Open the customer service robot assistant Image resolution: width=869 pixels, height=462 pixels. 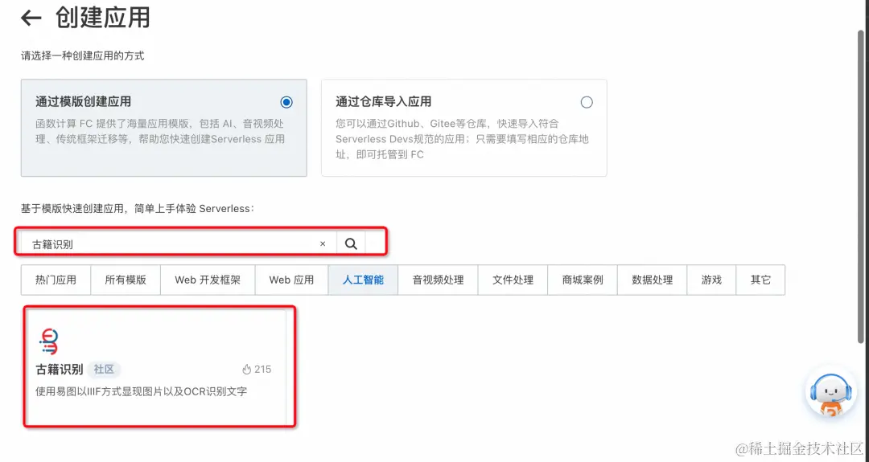pyautogui.click(x=830, y=394)
